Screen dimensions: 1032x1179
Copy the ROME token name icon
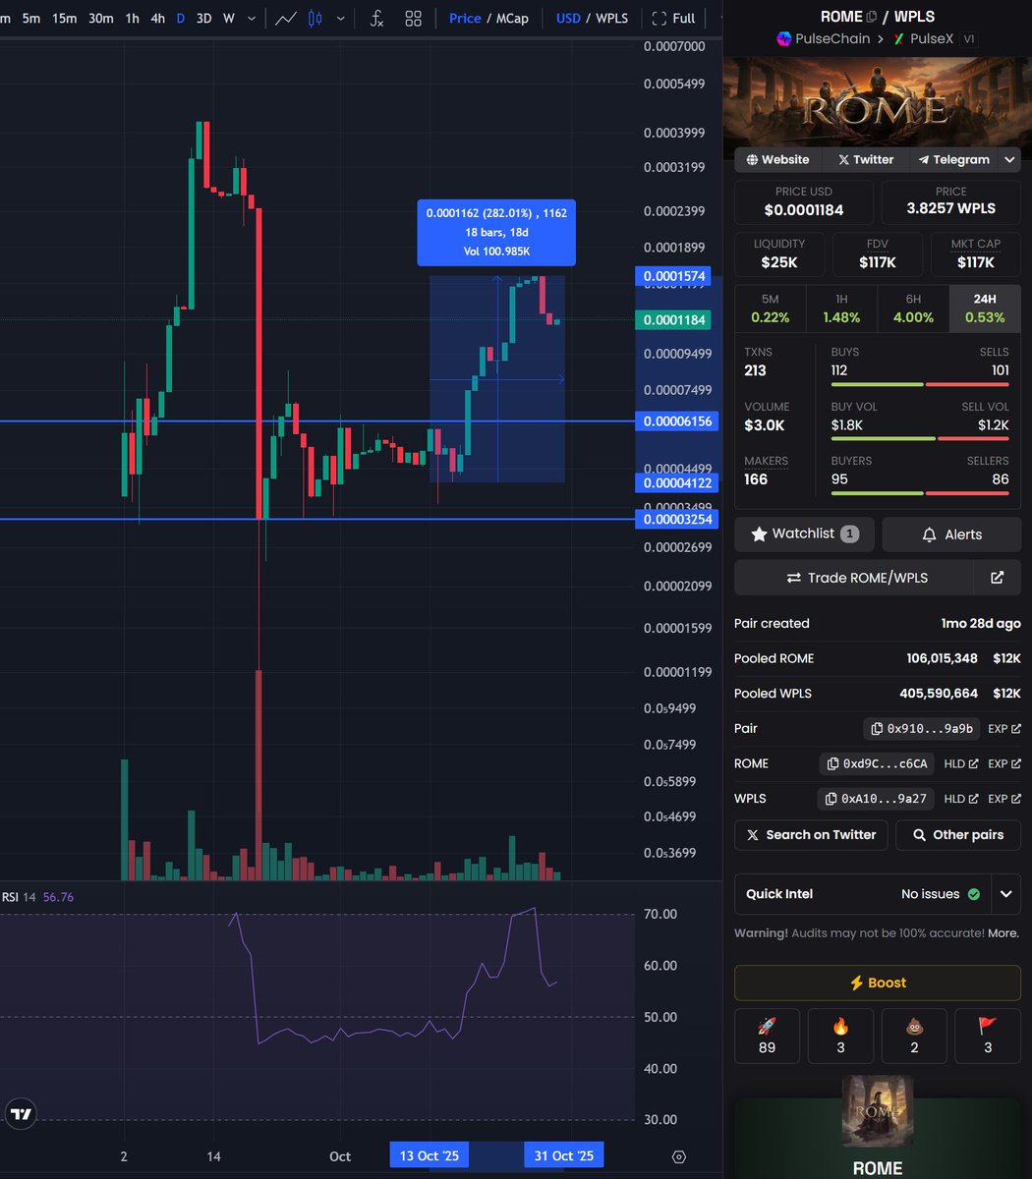871,17
